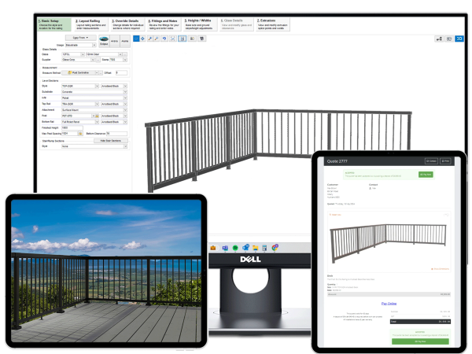Click the zoom-to-fit extents icon

click(172, 39)
